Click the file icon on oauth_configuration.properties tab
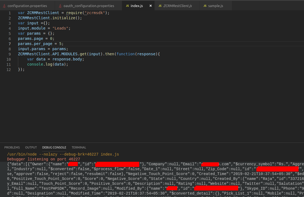This screenshot has width=304, height=197. point(60,6)
